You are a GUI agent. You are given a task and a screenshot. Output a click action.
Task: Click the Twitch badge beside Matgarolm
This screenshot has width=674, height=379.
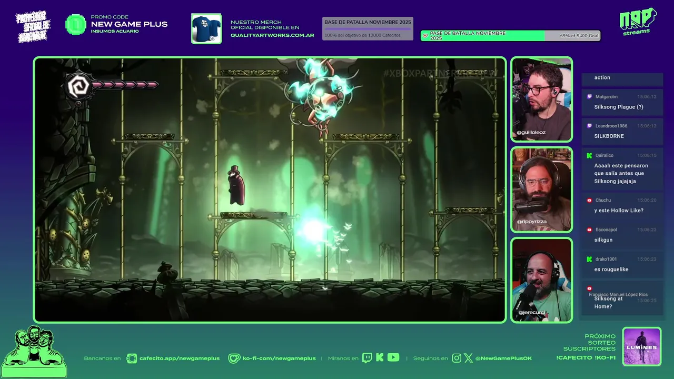click(x=589, y=97)
